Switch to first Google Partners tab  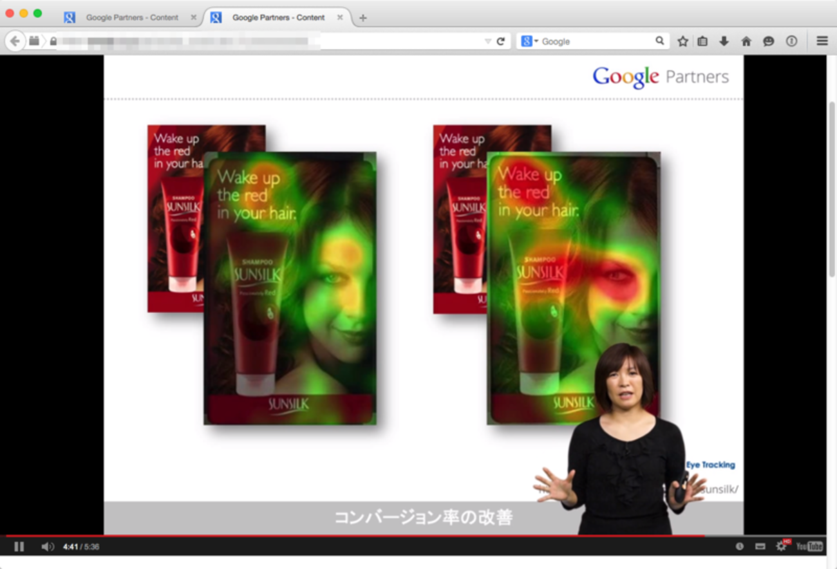(131, 17)
